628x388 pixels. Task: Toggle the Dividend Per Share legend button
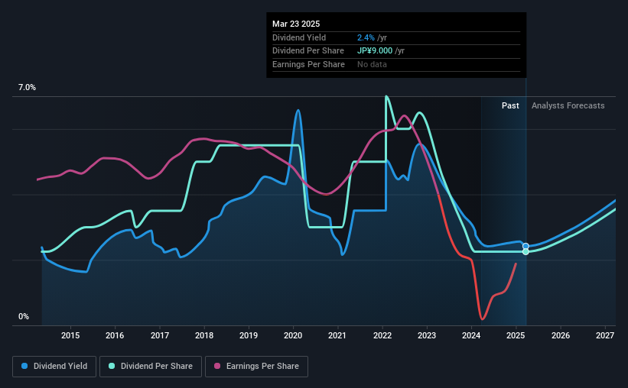(x=151, y=367)
